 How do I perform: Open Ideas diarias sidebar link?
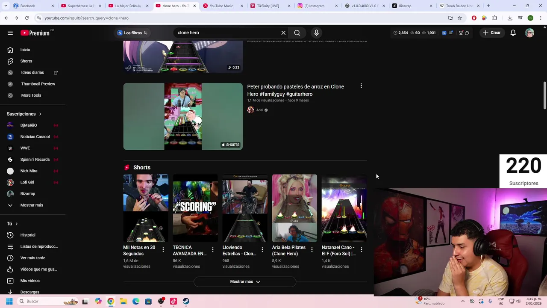coord(32,73)
